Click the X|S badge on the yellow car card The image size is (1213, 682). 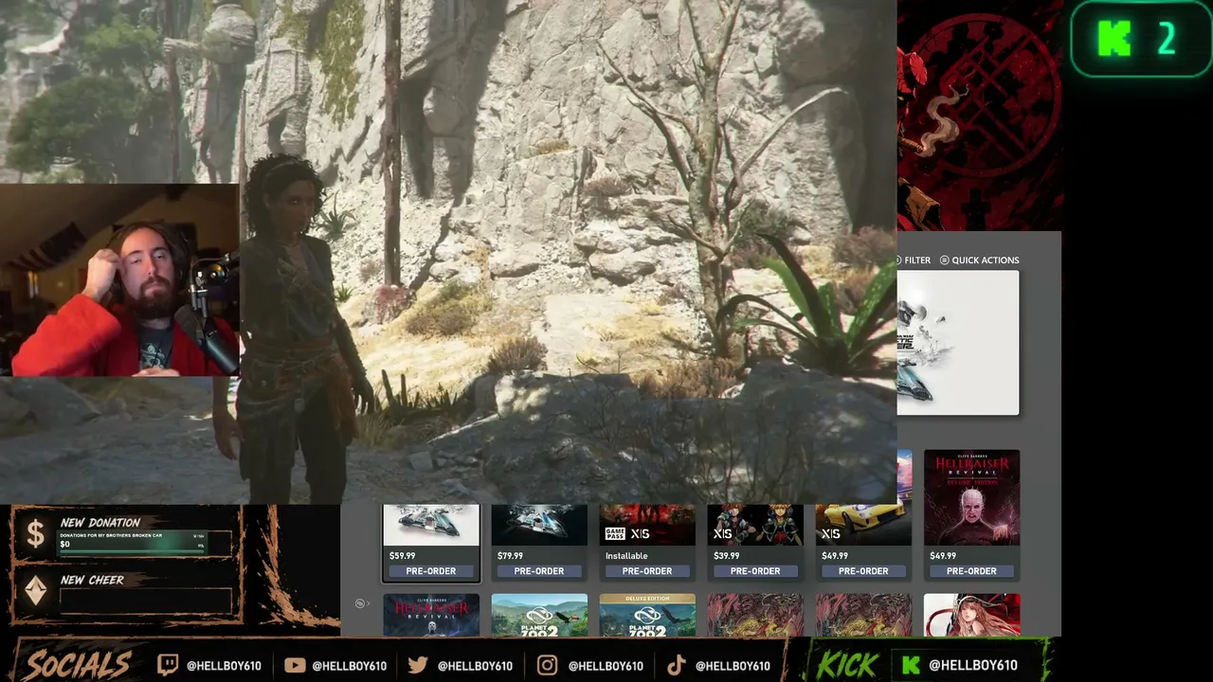pyautogui.click(x=831, y=533)
